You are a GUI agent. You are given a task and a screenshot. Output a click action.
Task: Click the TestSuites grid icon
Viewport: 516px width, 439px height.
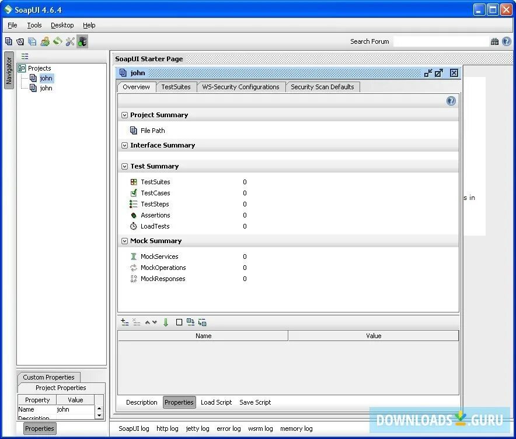134,182
